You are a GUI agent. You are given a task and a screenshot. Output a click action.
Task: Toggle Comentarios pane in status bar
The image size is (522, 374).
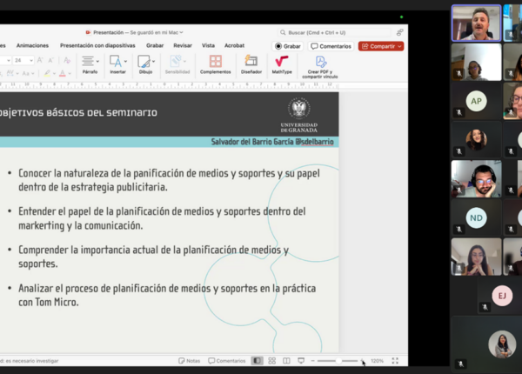[x=226, y=360]
